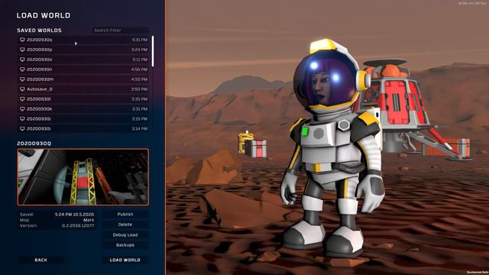Open Backups for the selected save

[125, 245]
